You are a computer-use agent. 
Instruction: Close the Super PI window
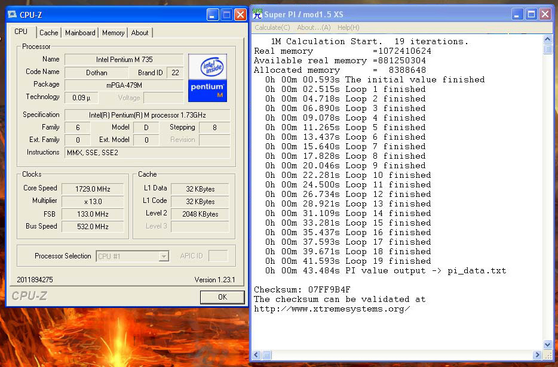click(x=545, y=14)
